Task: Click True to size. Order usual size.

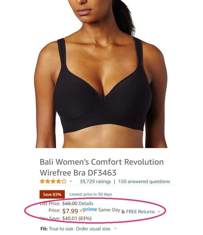Action: [80, 229]
